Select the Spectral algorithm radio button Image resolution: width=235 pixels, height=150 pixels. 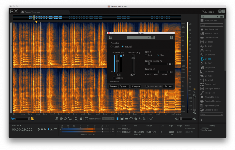pos(123,46)
